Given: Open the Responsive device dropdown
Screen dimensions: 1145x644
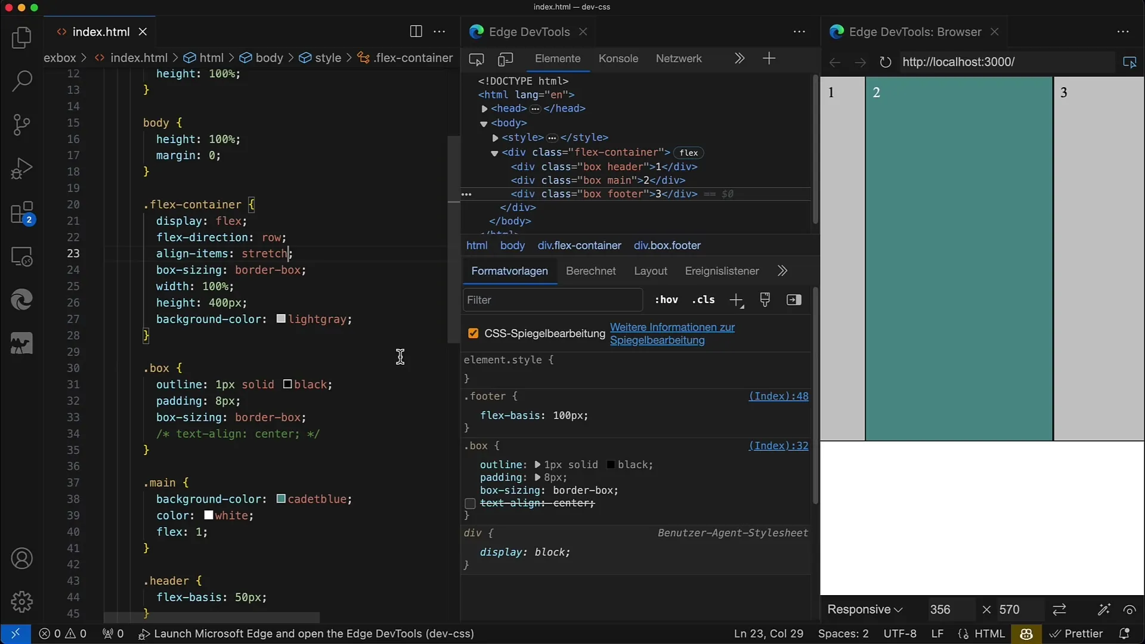Looking at the screenshot, I should pyautogui.click(x=865, y=609).
